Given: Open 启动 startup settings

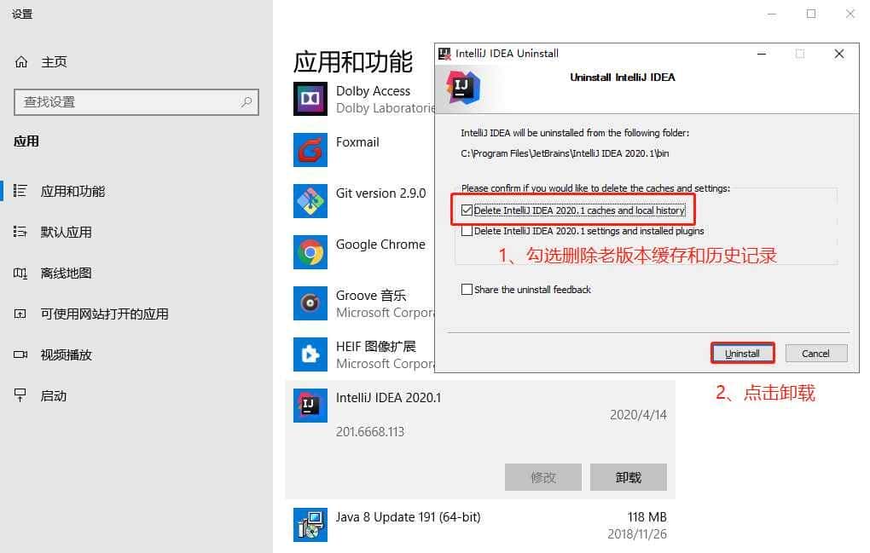Looking at the screenshot, I should click(x=53, y=396).
